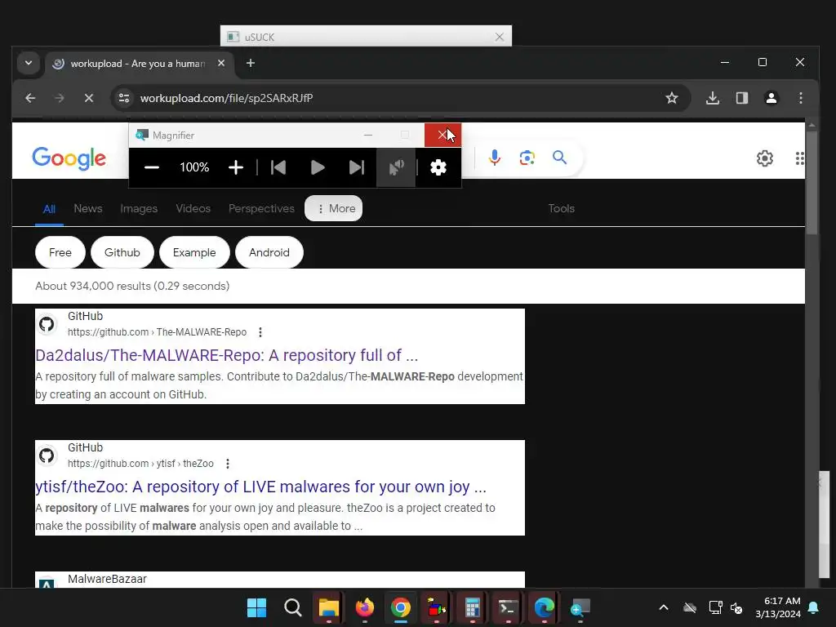Open ytisf/theZoo repository result link
This screenshot has height=627, width=836.
(x=260, y=487)
